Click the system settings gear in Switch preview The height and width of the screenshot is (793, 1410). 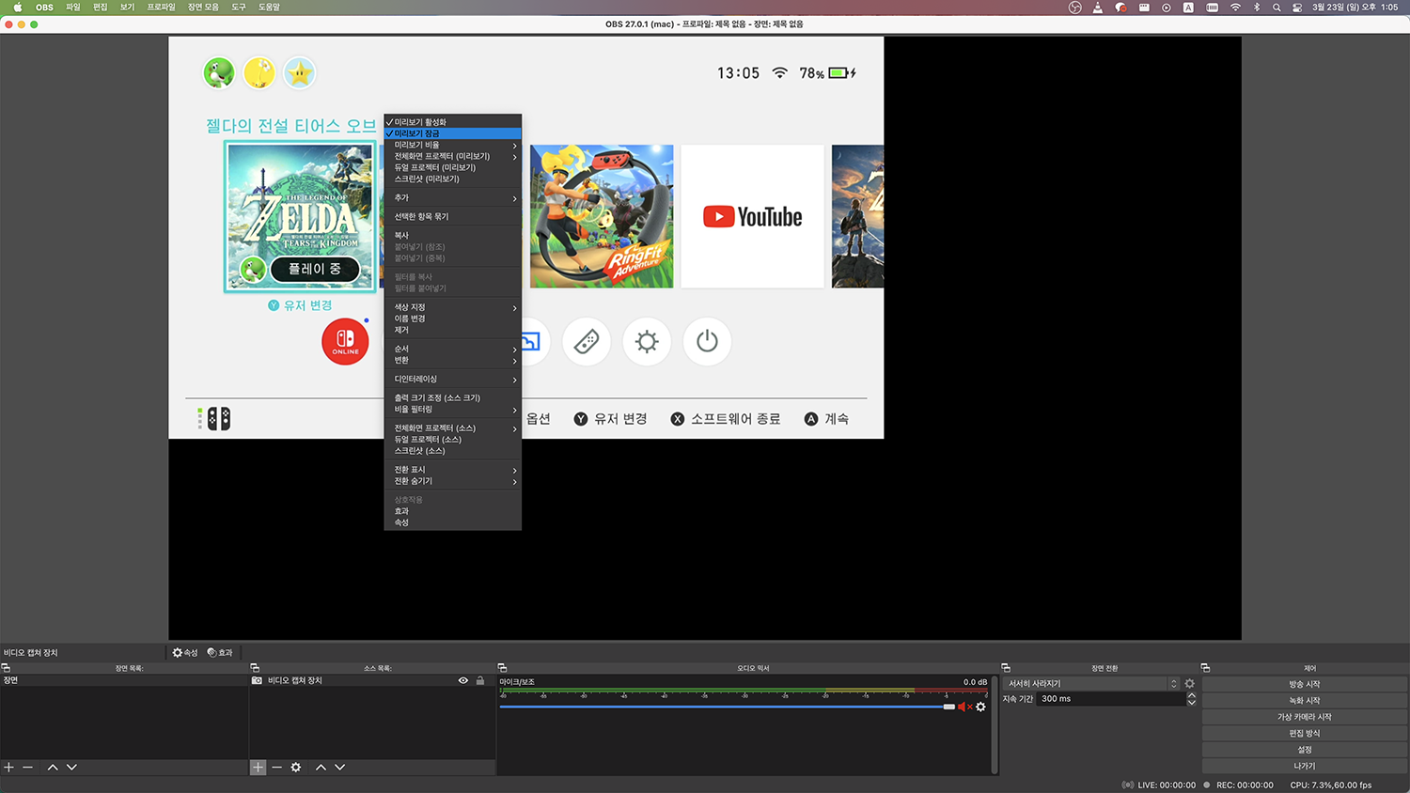pyautogui.click(x=647, y=341)
